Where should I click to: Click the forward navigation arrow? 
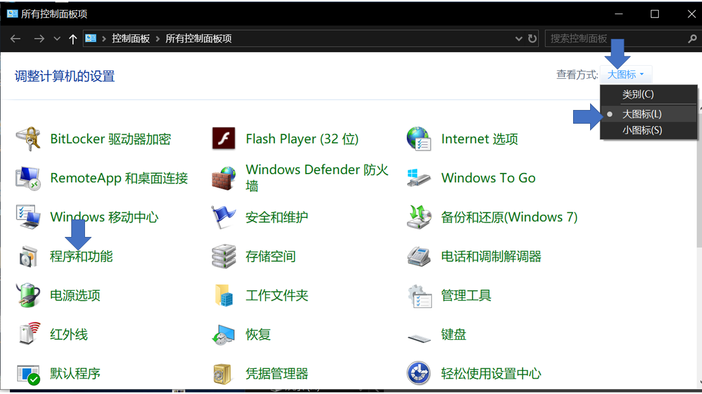tap(39, 39)
